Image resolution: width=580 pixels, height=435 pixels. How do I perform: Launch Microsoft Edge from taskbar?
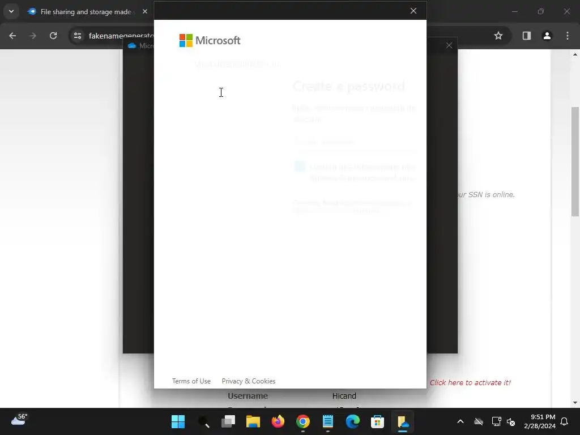[352, 421]
